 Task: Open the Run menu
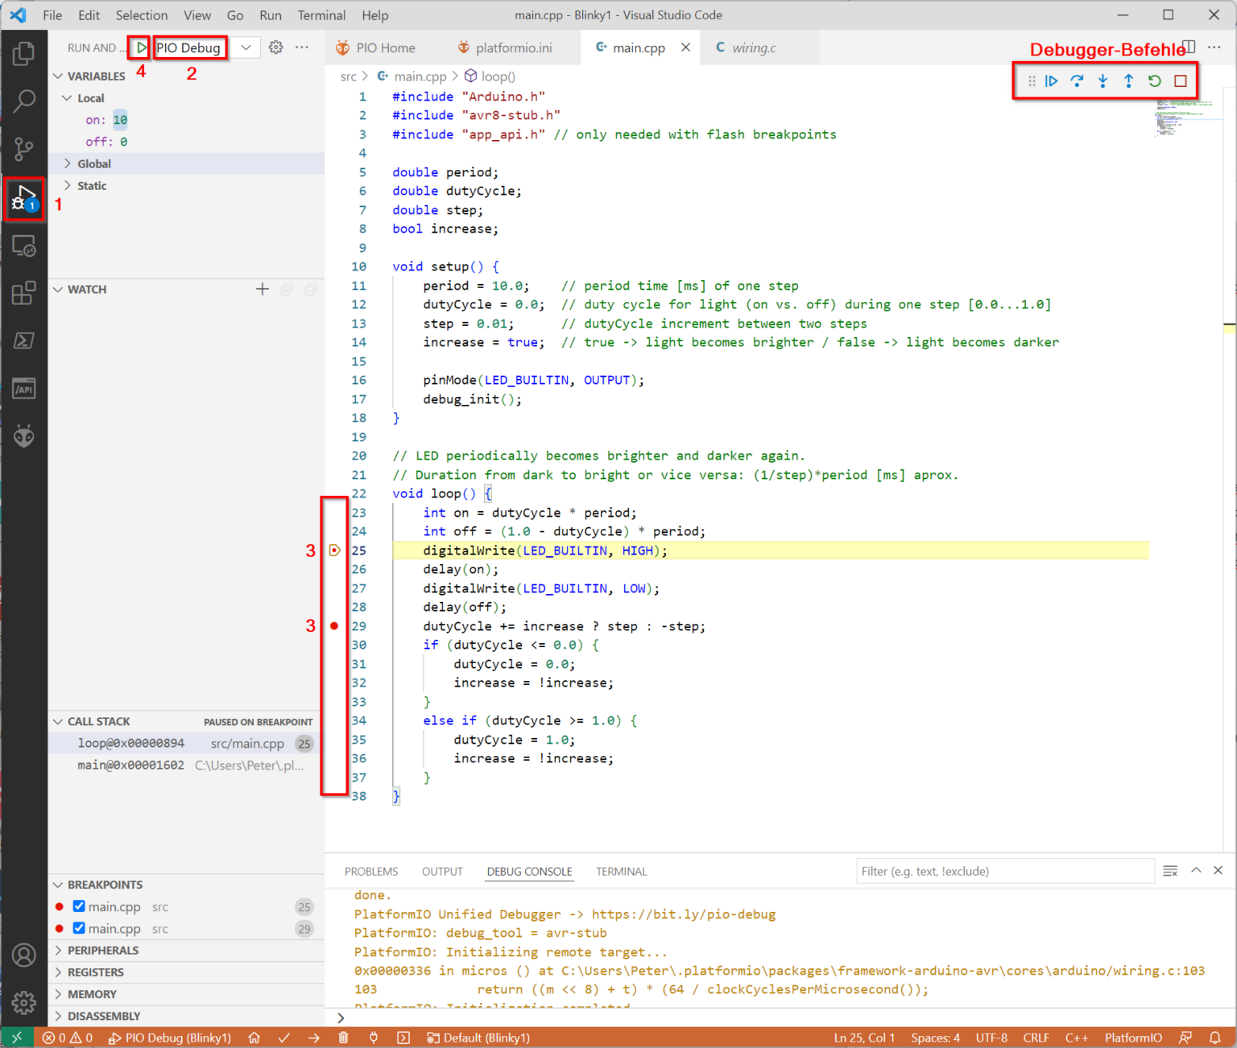[271, 15]
